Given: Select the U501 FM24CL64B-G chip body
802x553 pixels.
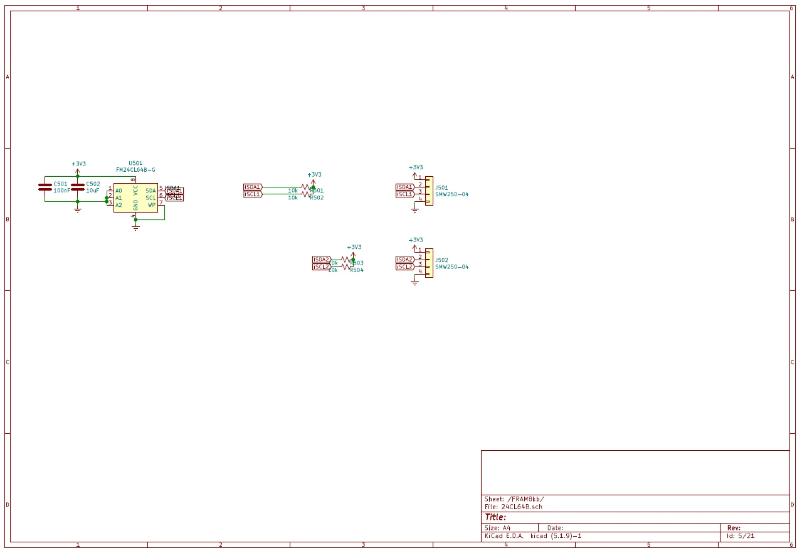Looking at the screenshot, I should (x=135, y=197).
